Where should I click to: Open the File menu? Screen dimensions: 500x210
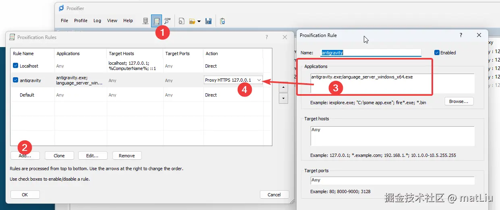[64, 21]
